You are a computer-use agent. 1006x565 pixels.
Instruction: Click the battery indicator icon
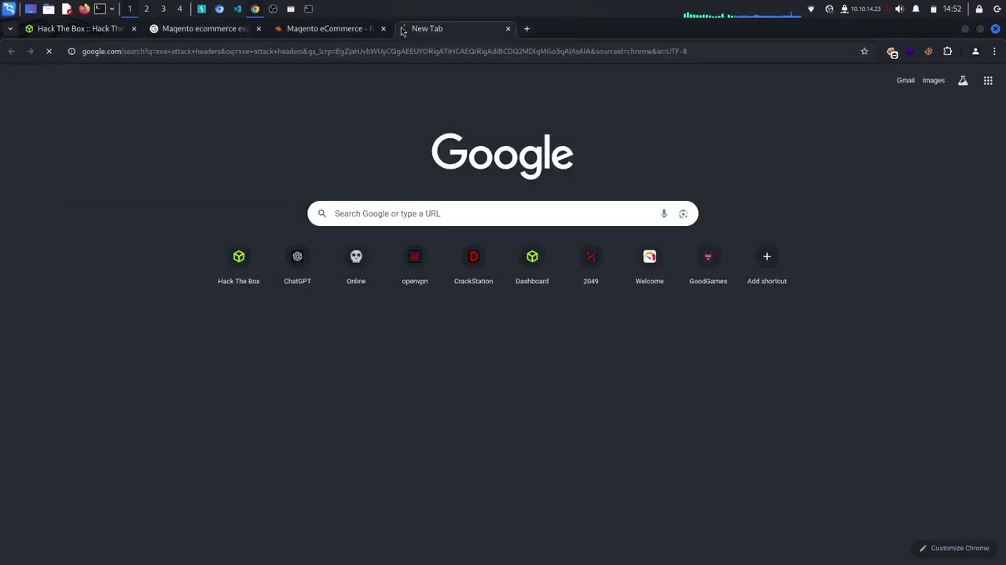(x=934, y=9)
